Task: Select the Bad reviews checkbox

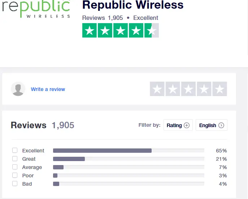Action: (15, 183)
